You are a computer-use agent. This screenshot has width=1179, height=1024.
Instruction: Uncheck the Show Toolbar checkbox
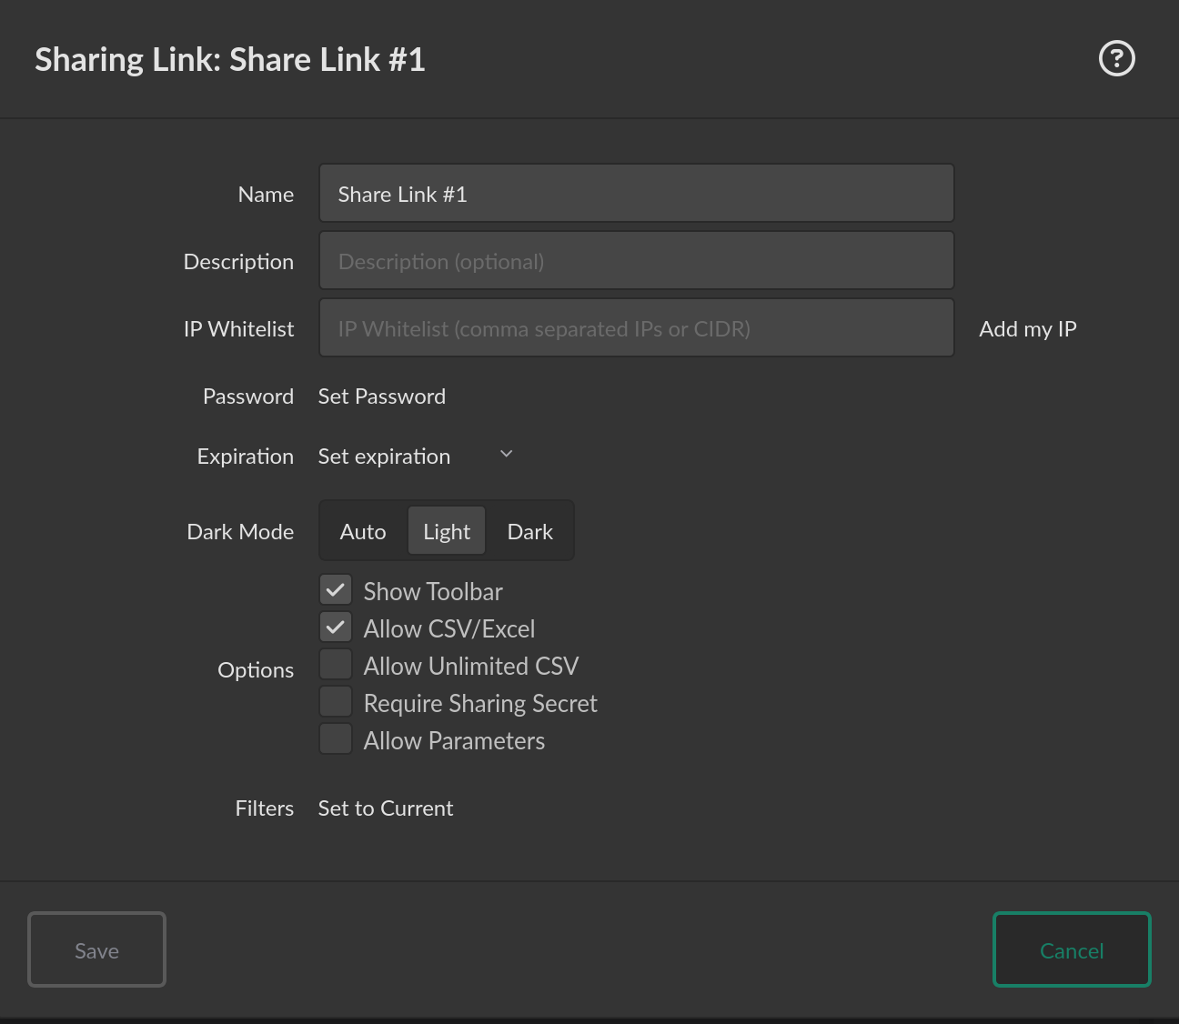336,590
